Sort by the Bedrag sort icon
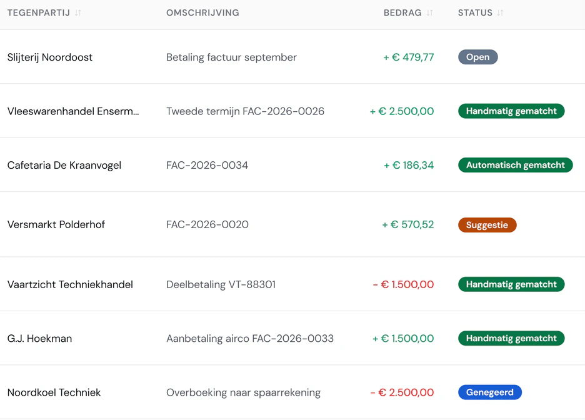Image resolution: width=585 pixels, height=420 pixels. [x=430, y=12]
